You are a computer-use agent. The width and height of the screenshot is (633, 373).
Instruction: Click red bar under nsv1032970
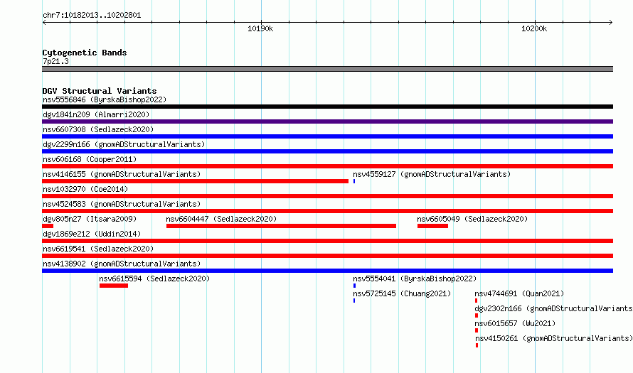(x=327, y=196)
